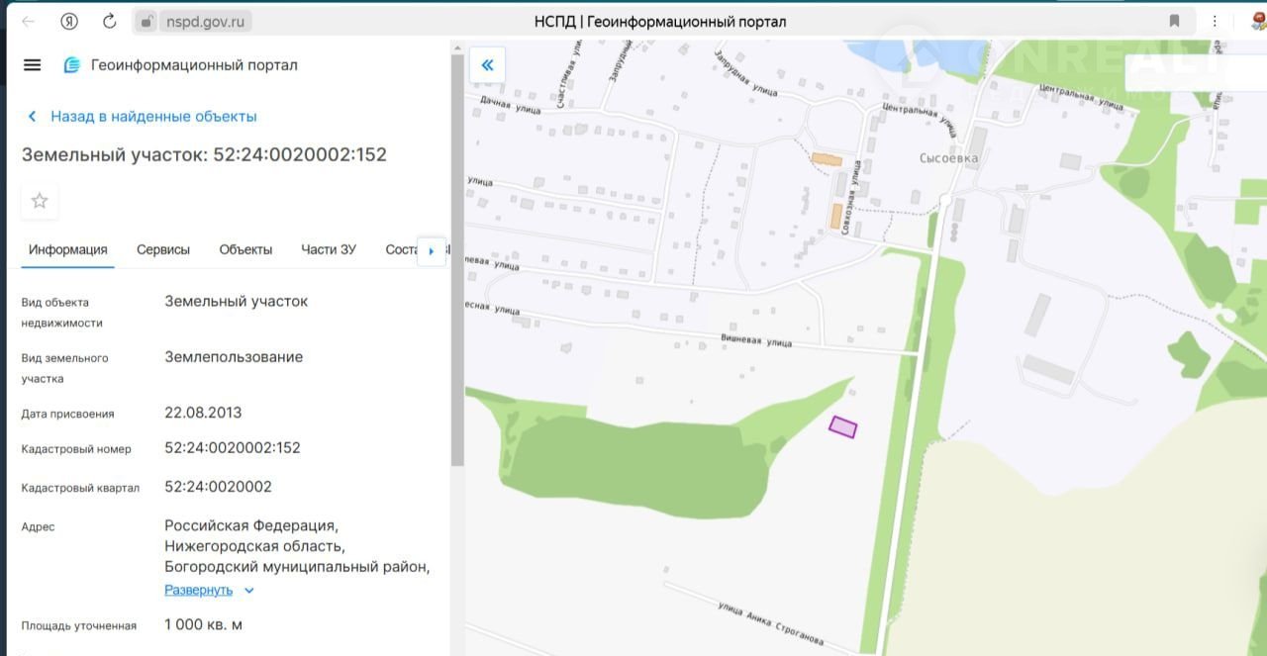Click the "Развернуть" link
The width and height of the screenshot is (1267, 656).
tap(198, 591)
